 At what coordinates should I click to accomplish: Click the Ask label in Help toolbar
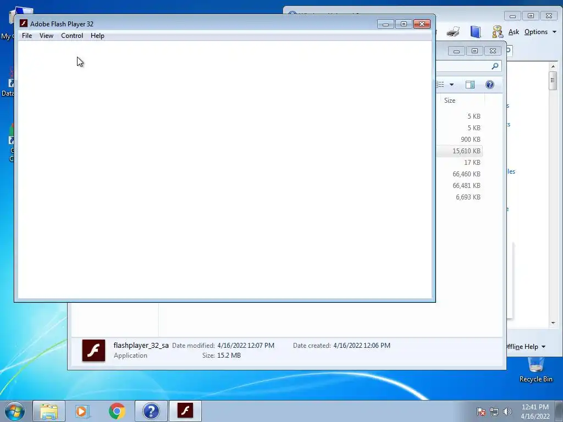[514, 32]
